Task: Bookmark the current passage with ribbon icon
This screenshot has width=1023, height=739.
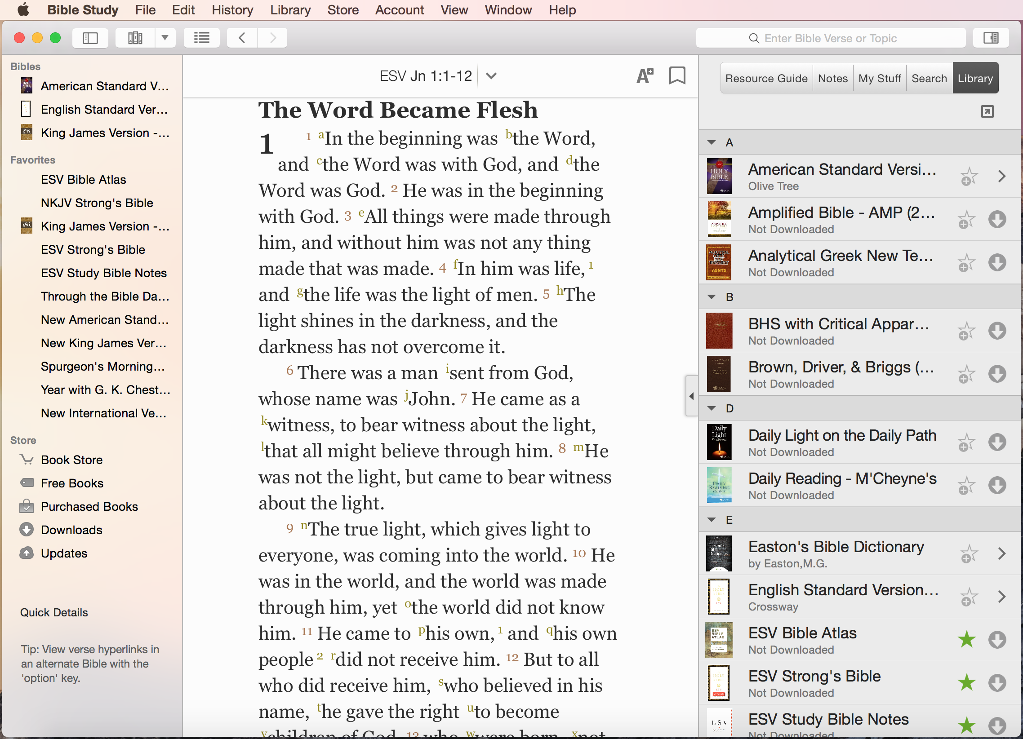Action: pyautogui.click(x=676, y=76)
